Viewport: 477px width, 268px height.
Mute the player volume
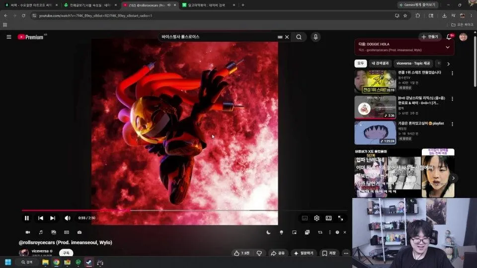coord(67,218)
